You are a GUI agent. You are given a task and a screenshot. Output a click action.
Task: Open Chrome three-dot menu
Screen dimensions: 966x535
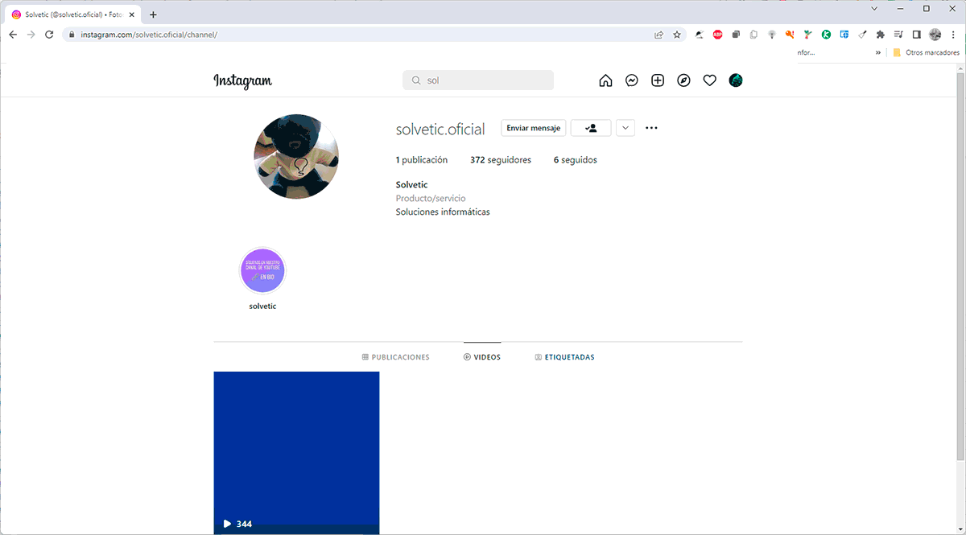click(x=952, y=35)
